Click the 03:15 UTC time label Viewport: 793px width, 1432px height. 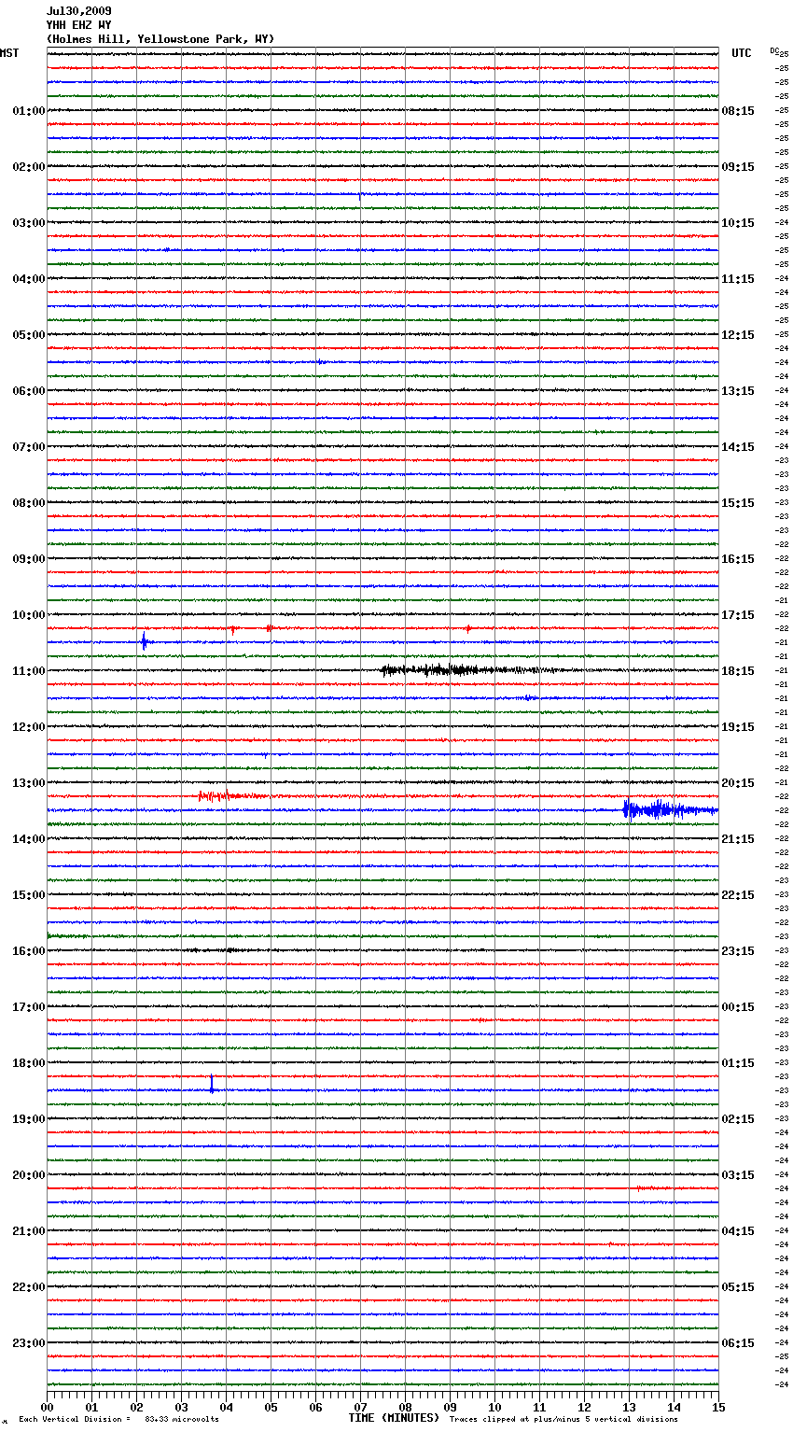(x=738, y=1175)
